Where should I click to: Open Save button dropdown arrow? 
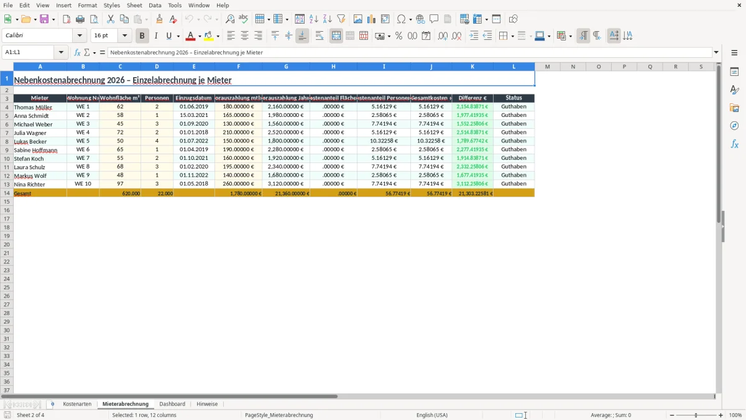[x=53, y=19]
